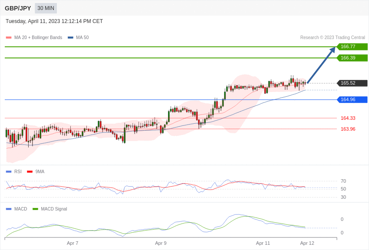Click the MA 50 legend label

82,37
